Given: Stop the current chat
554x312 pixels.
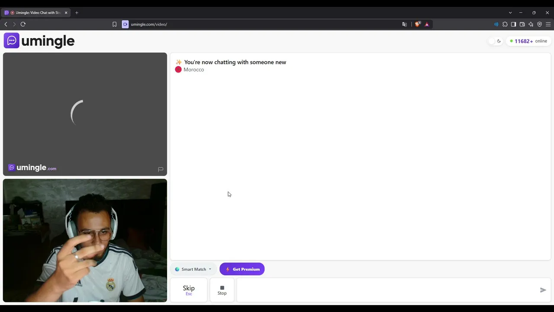Looking at the screenshot, I should click(x=222, y=290).
